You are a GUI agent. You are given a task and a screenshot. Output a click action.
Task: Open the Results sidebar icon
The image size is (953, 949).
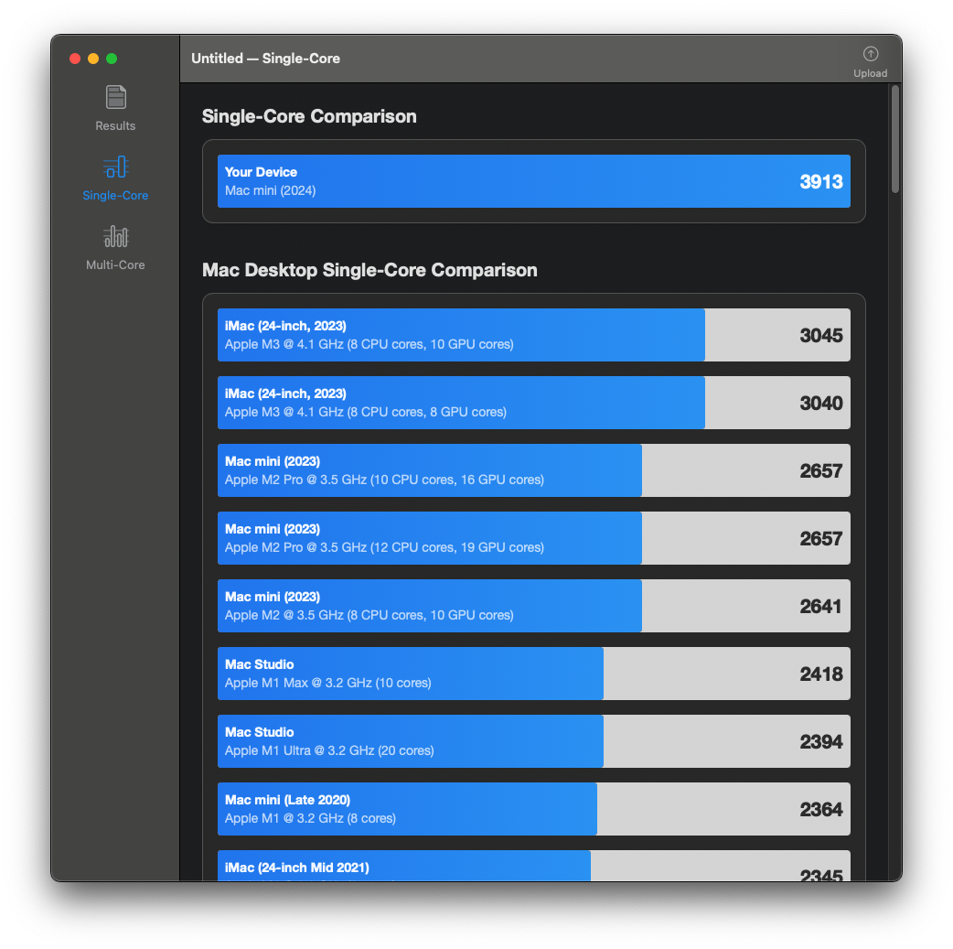pyautogui.click(x=115, y=97)
